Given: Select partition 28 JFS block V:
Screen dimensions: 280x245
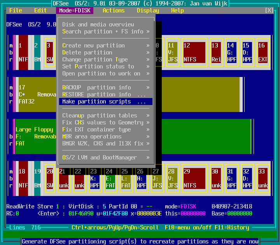Looking at the screenshot, I should tap(172, 178).
